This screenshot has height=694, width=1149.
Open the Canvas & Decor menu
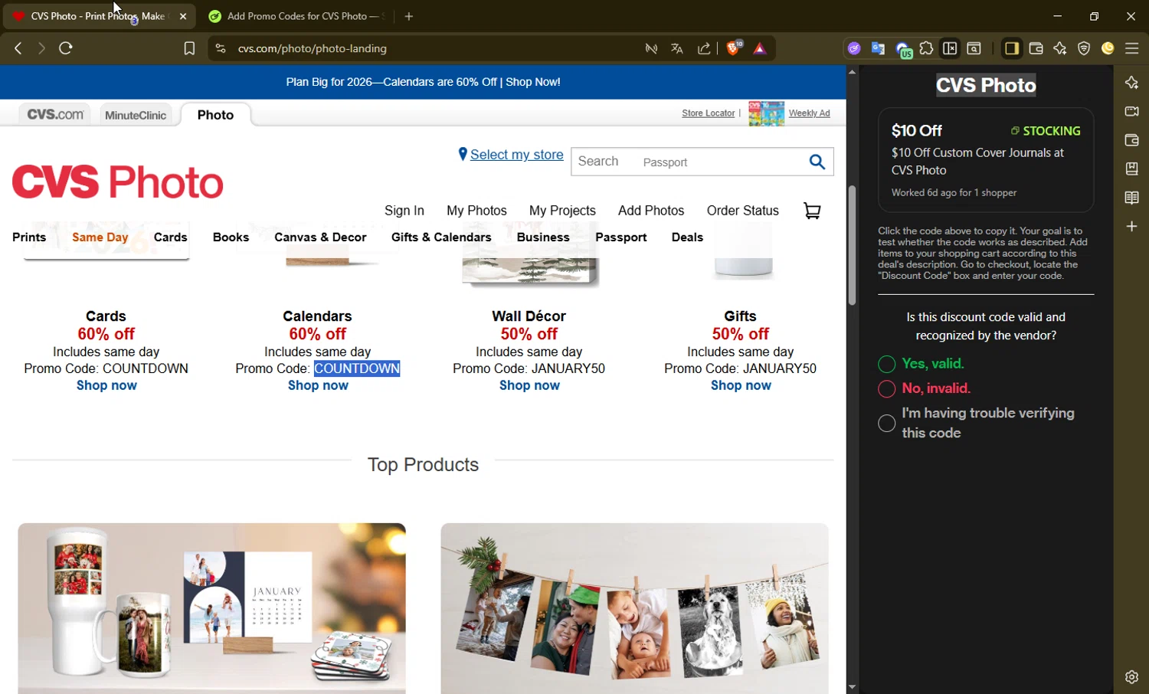click(320, 237)
